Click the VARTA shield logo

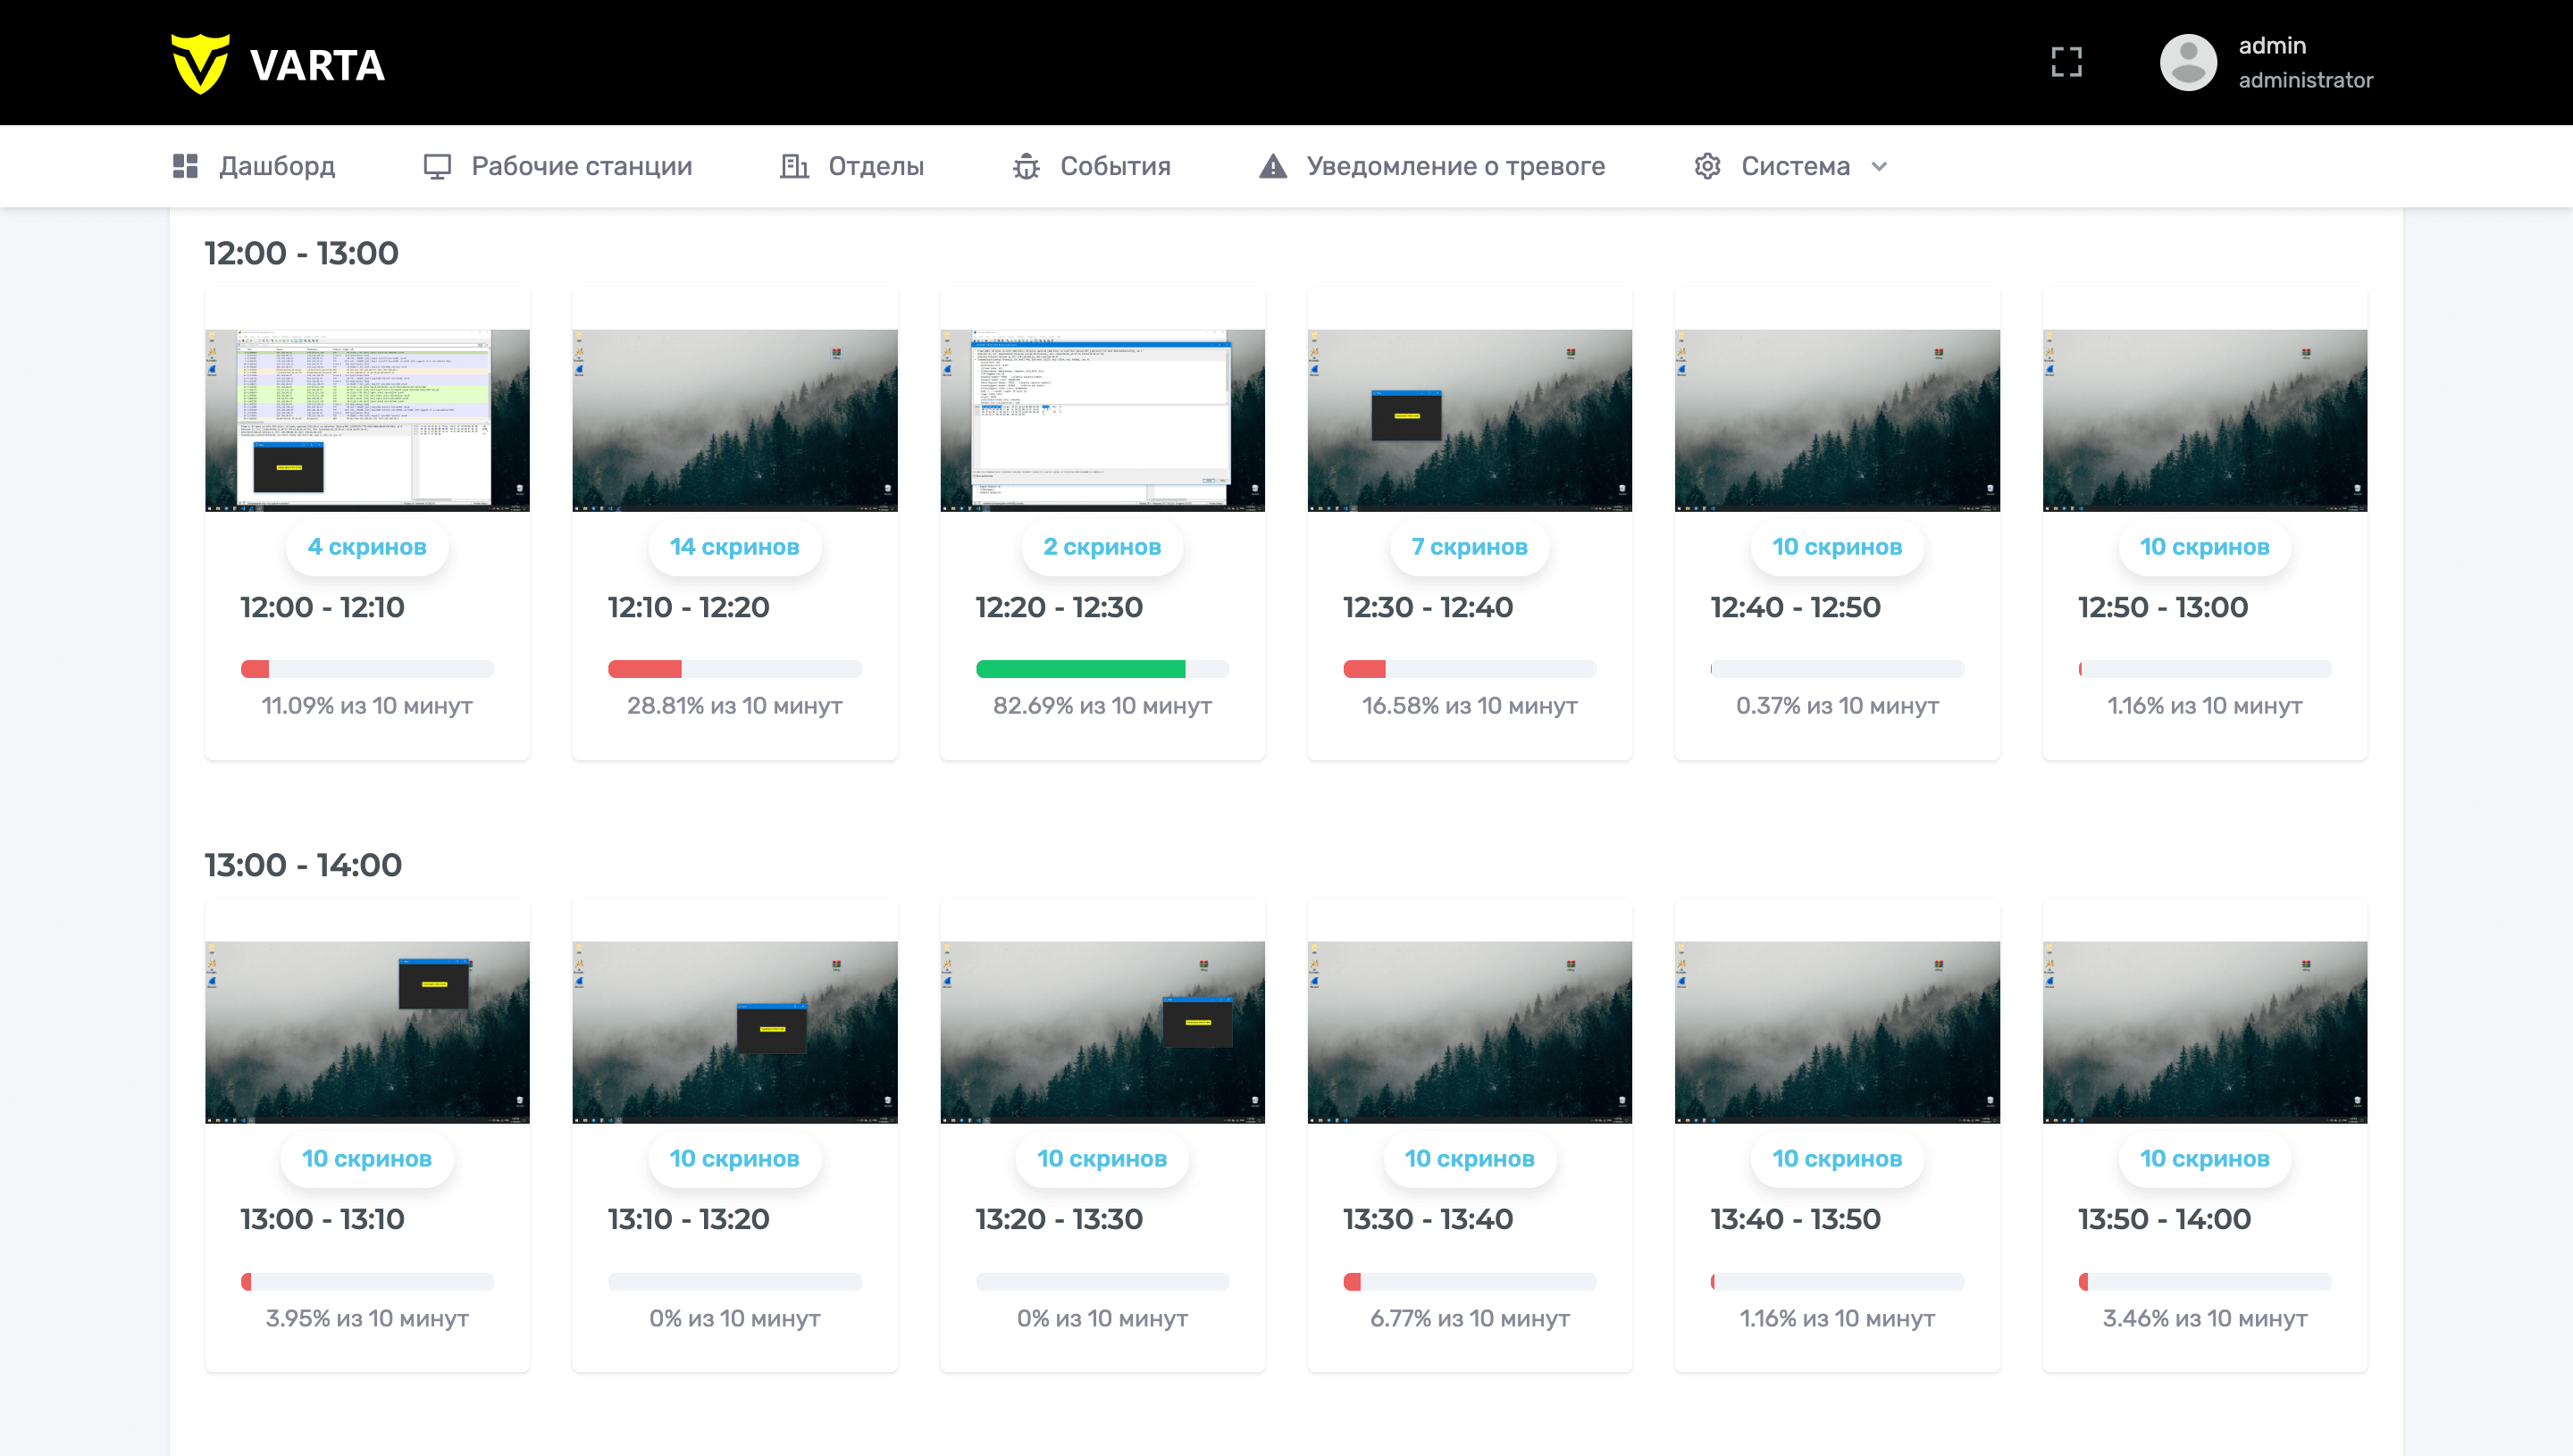[200, 64]
